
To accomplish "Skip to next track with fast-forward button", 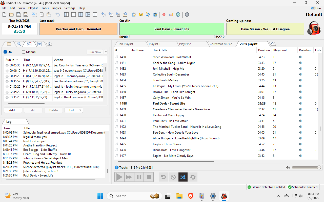I will click(129, 177).
